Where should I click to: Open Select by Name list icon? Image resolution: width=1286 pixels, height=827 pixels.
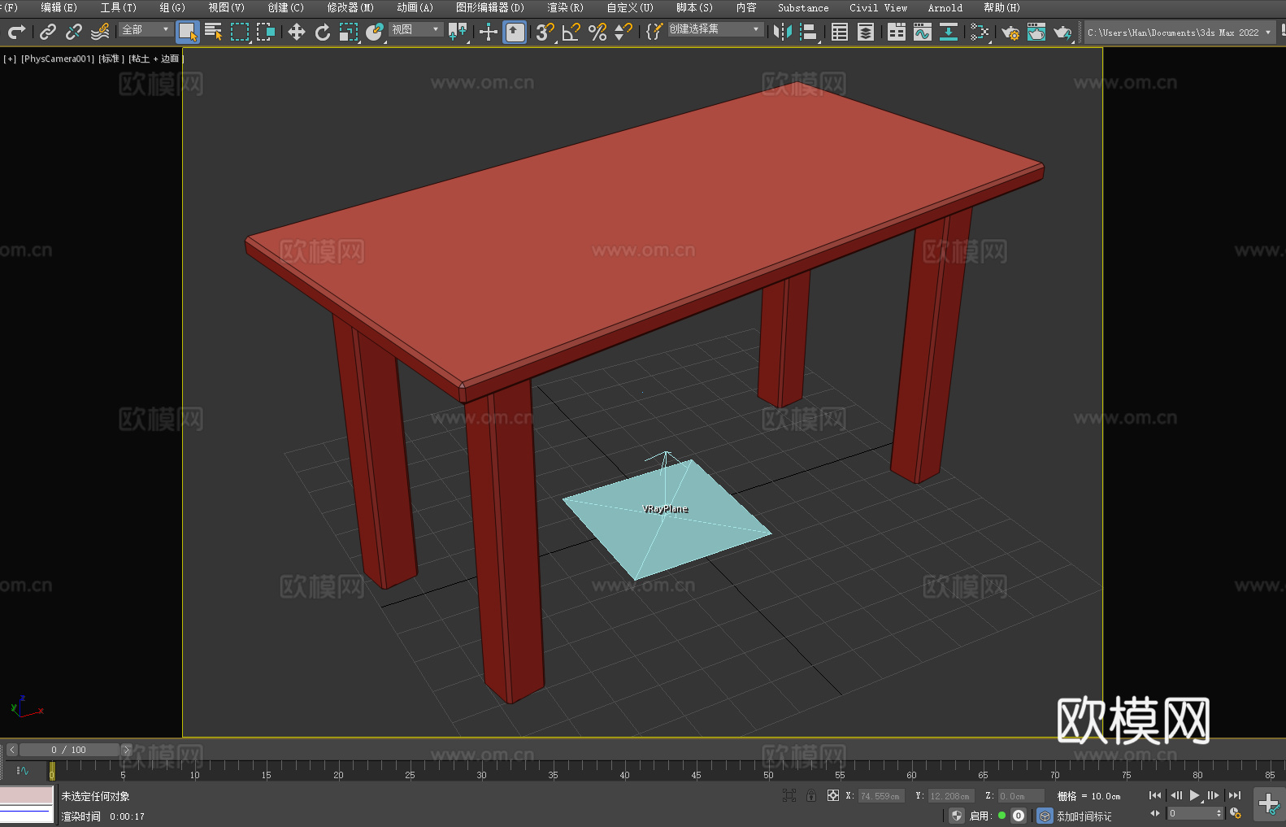214,32
